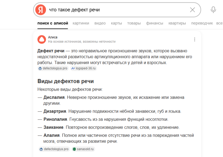223x157 pixels.
Task: Open the "квартиры" tab
Action: coord(177,23)
